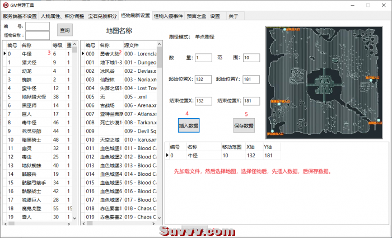Click the 结束位置Y input field
The image size is (392, 238).
tap(251, 101)
